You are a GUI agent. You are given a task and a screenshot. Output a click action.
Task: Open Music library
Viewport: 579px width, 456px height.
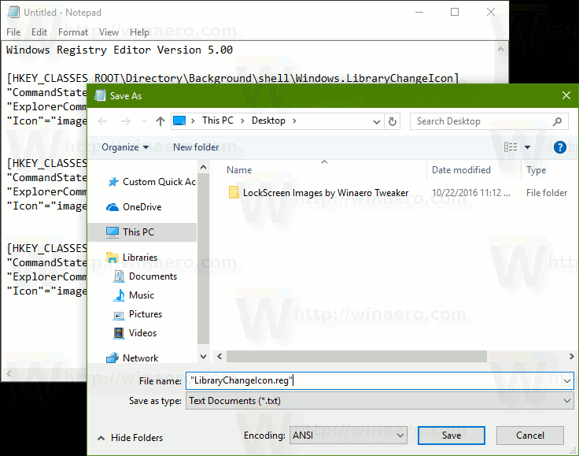[x=134, y=295]
